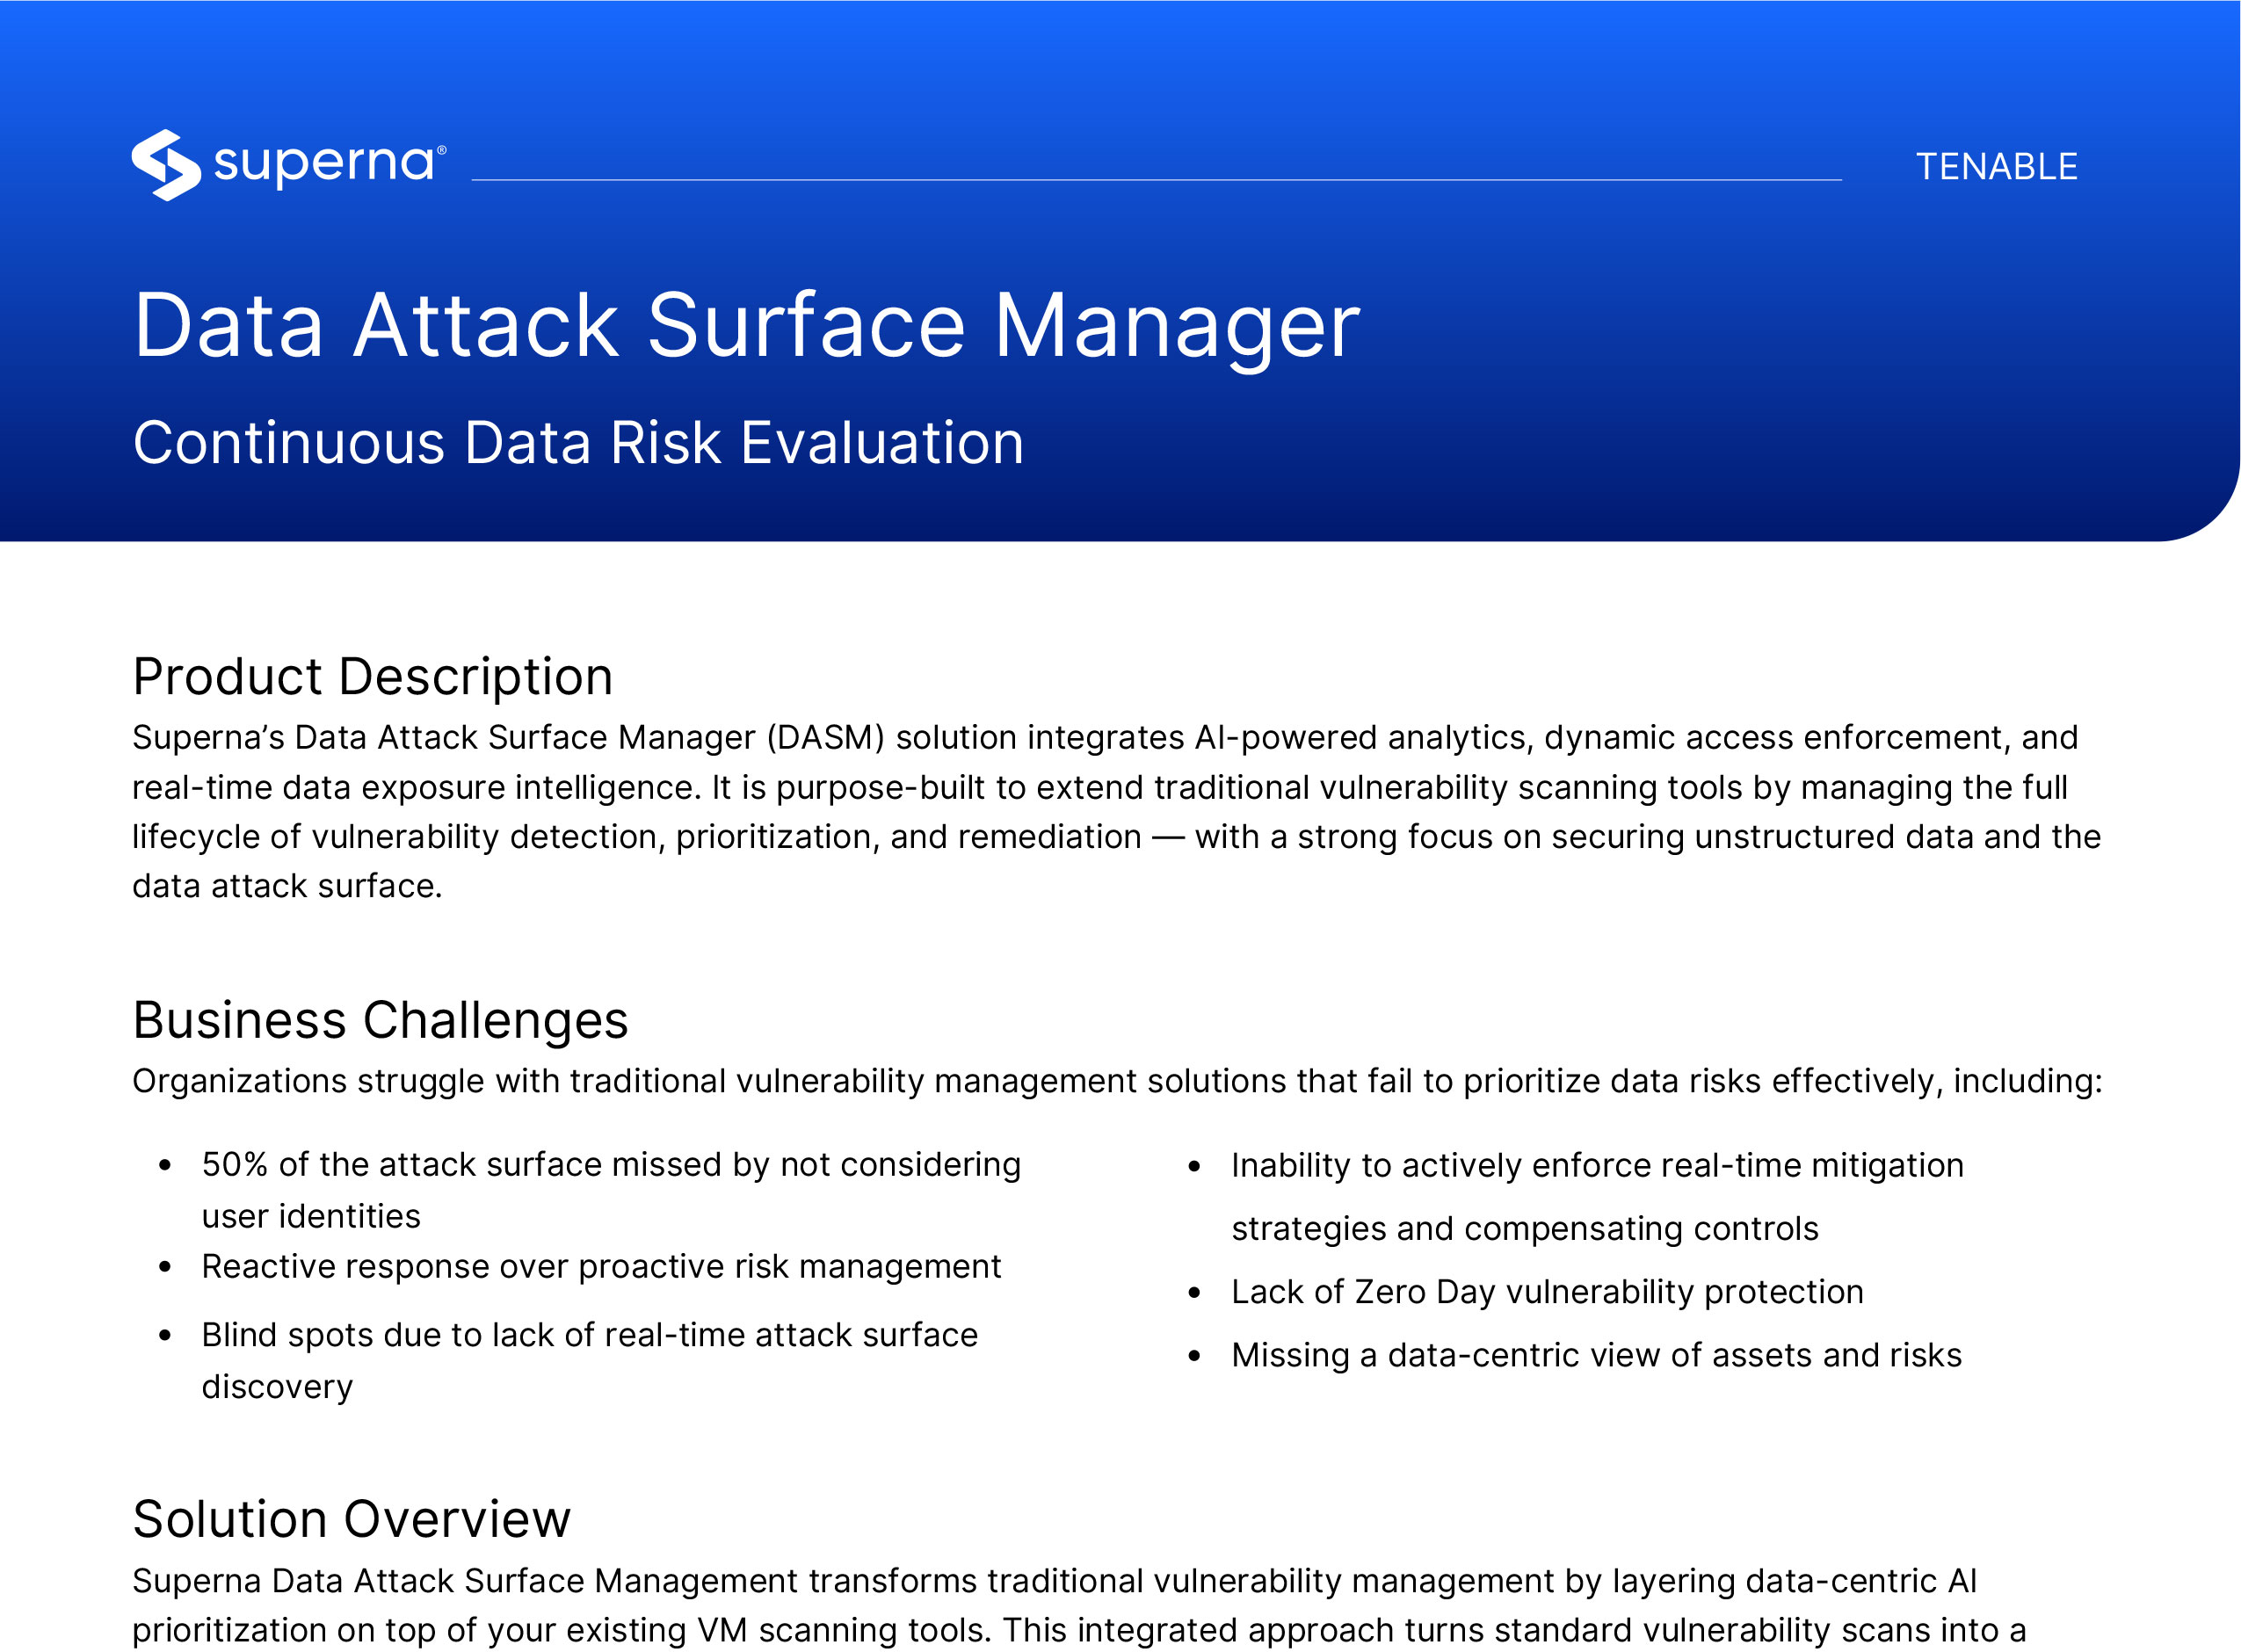Click the registered trademark symbol beside superna
The image size is (2241, 1652).
pyautogui.click(x=441, y=149)
